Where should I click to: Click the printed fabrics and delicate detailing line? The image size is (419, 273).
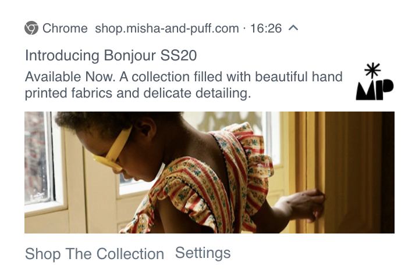tap(138, 94)
